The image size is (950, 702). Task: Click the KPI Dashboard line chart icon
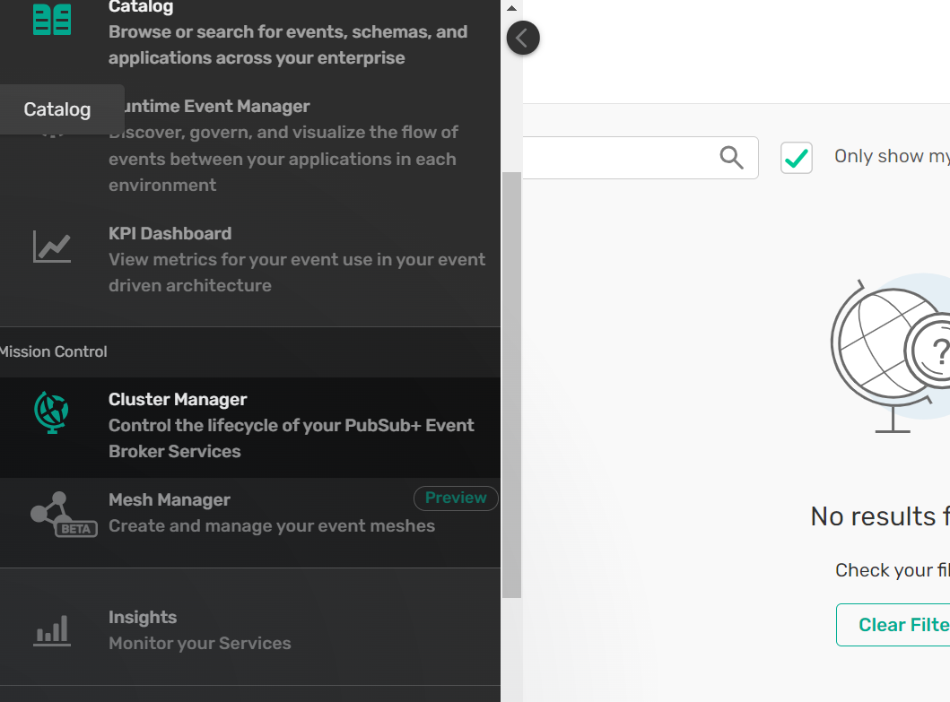[x=52, y=247]
